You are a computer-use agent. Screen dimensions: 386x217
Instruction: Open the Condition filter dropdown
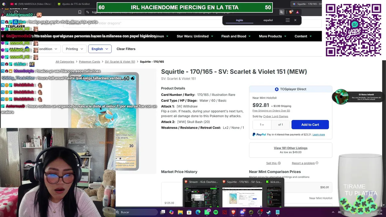[48, 49]
